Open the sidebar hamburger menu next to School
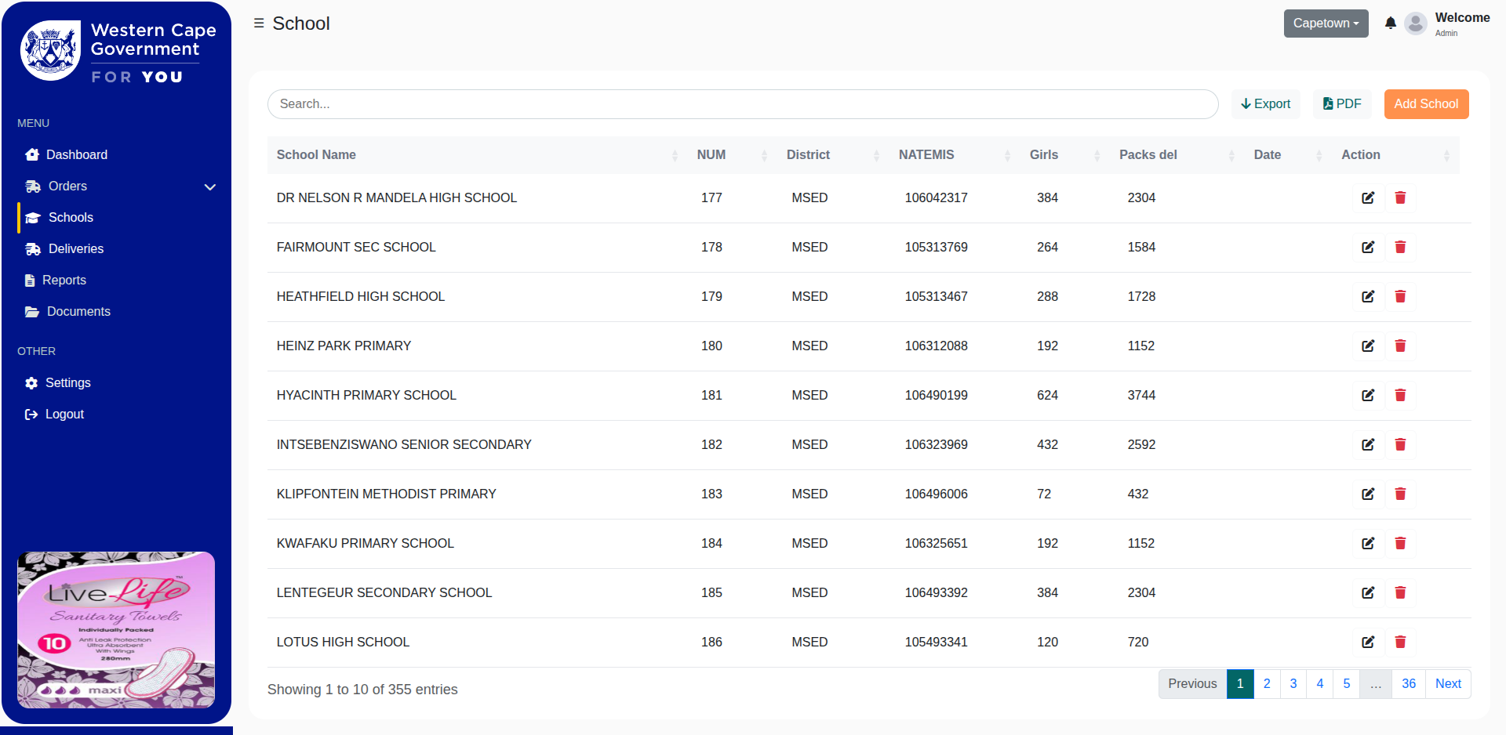Viewport: 1506px width, 735px height. (258, 23)
